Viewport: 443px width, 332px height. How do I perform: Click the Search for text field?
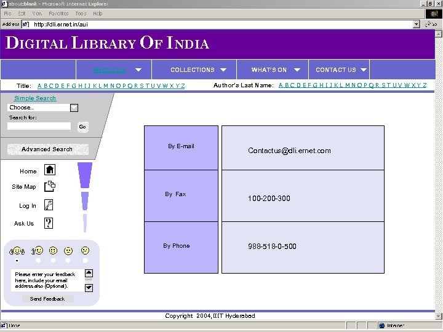(39, 126)
